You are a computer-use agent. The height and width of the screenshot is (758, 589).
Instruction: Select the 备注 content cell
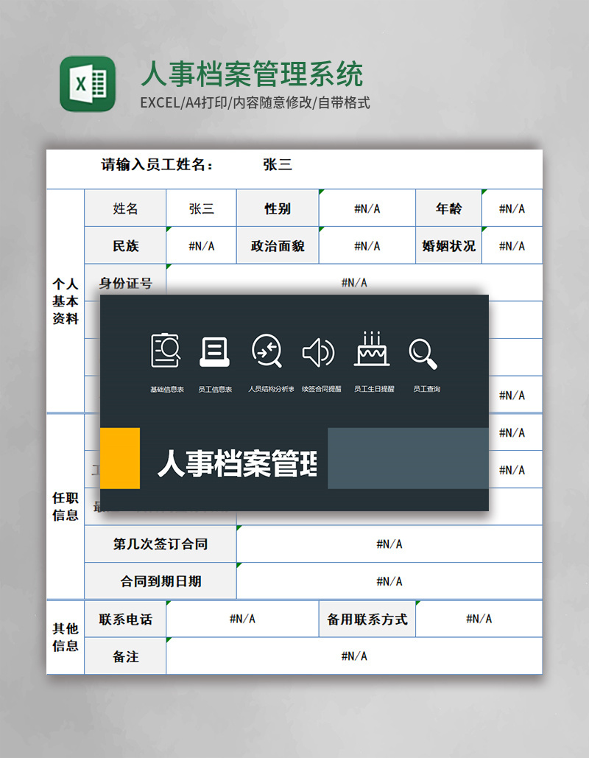point(353,654)
